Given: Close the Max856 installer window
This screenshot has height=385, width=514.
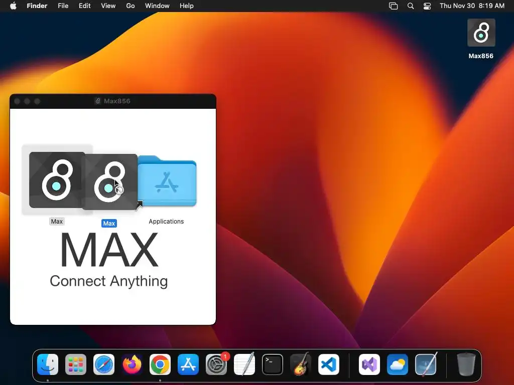Looking at the screenshot, I should (x=18, y=101).
